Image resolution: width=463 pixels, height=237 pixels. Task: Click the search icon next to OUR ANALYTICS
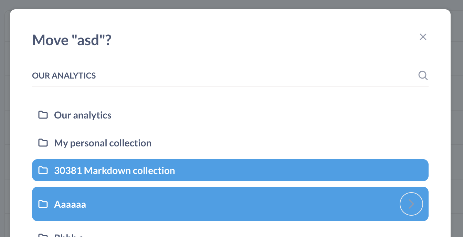[x=423, y=75]
